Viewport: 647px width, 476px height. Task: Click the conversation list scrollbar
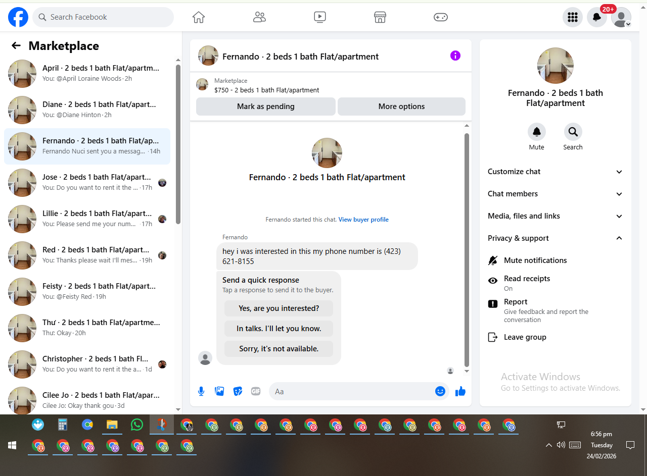(178, 143)
